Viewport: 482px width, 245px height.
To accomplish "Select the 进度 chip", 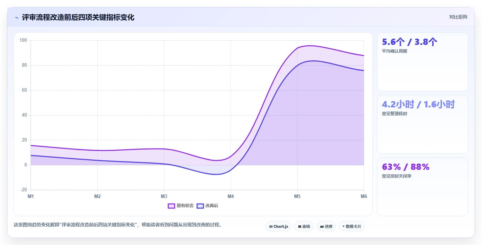I will (x=326, y=226).
